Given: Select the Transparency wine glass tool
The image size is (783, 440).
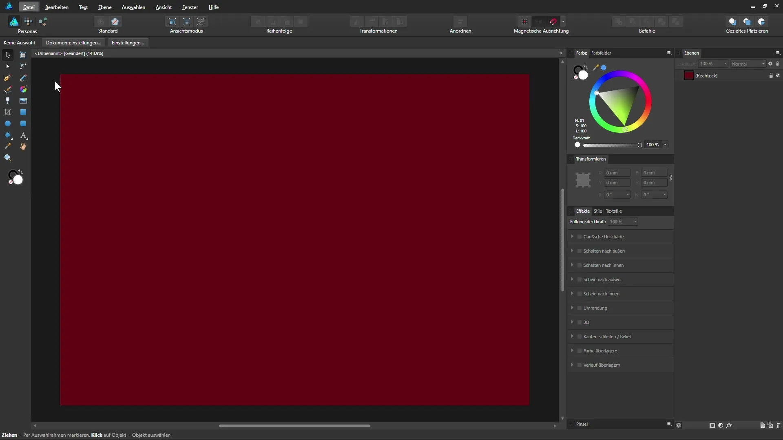Looking at the screenshot, I should 7,101.
